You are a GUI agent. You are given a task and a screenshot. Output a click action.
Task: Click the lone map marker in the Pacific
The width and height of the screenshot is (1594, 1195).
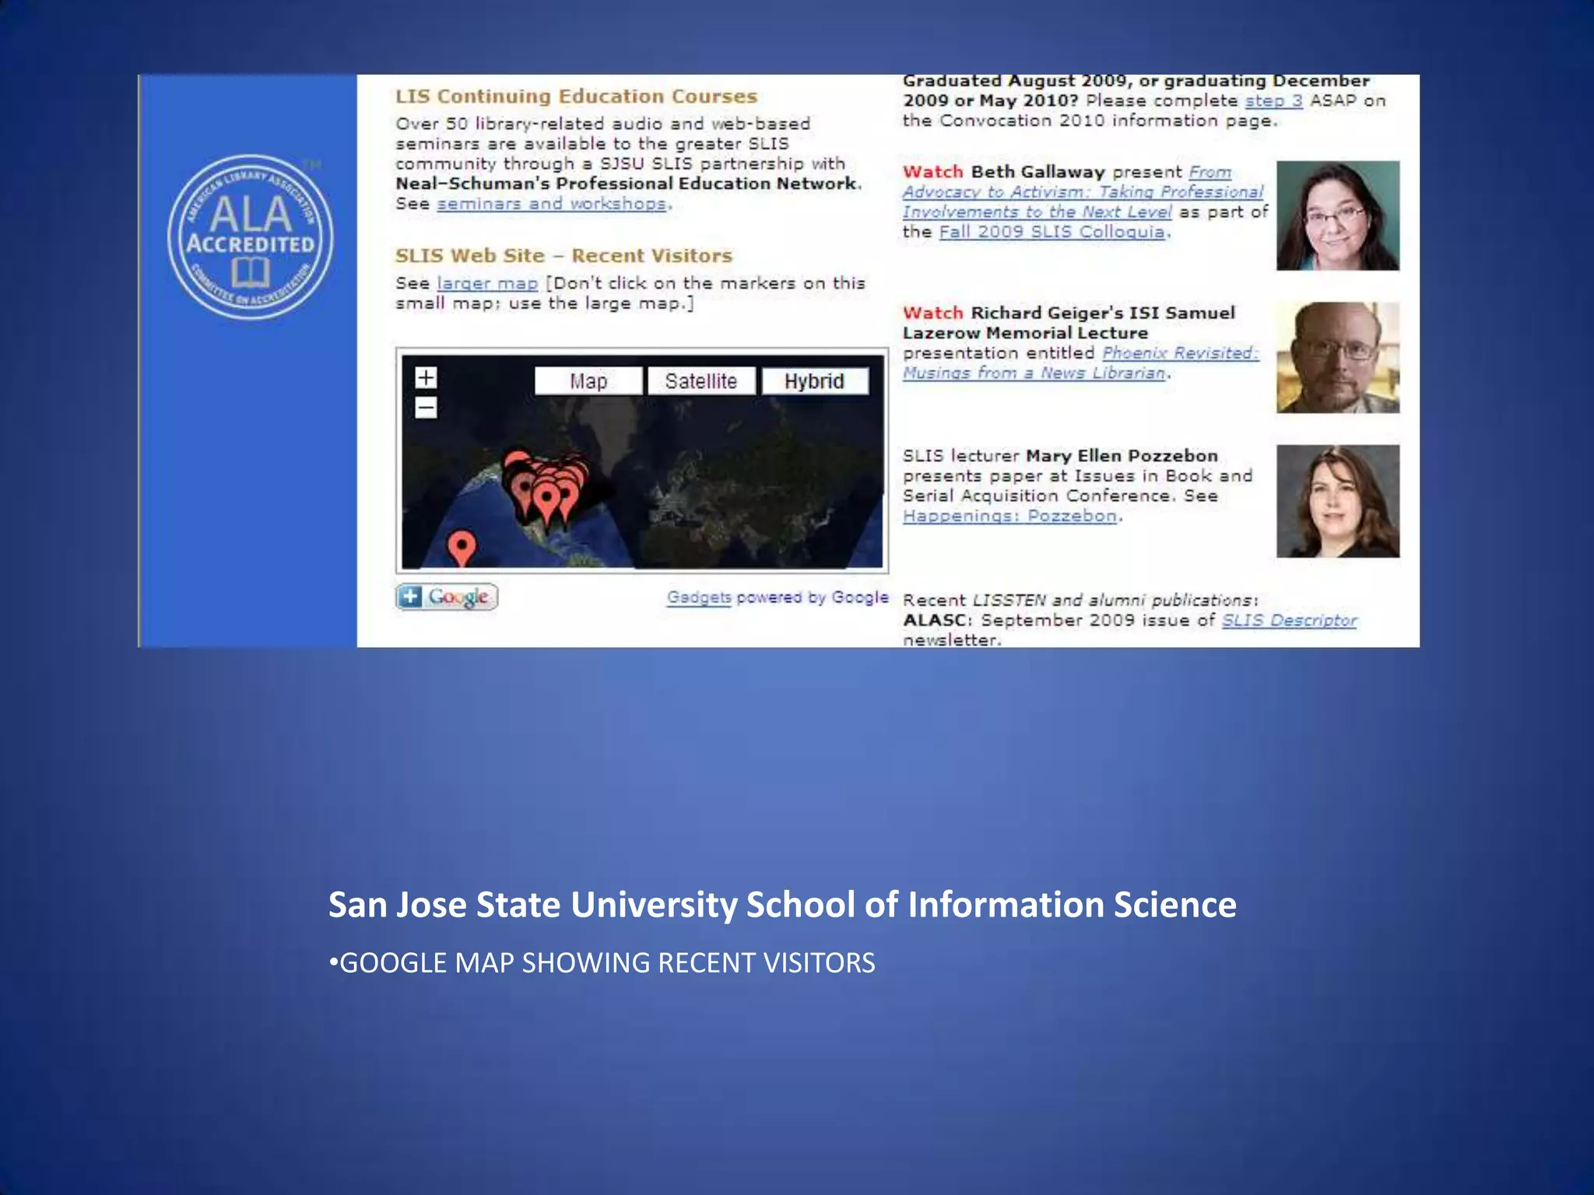462,548
